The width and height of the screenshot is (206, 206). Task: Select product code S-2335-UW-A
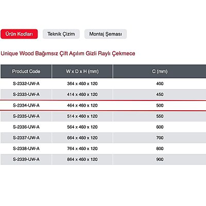tap(26, 116)
